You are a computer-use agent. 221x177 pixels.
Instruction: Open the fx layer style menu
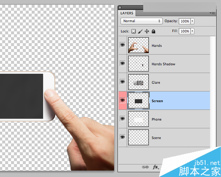(156, 167)
